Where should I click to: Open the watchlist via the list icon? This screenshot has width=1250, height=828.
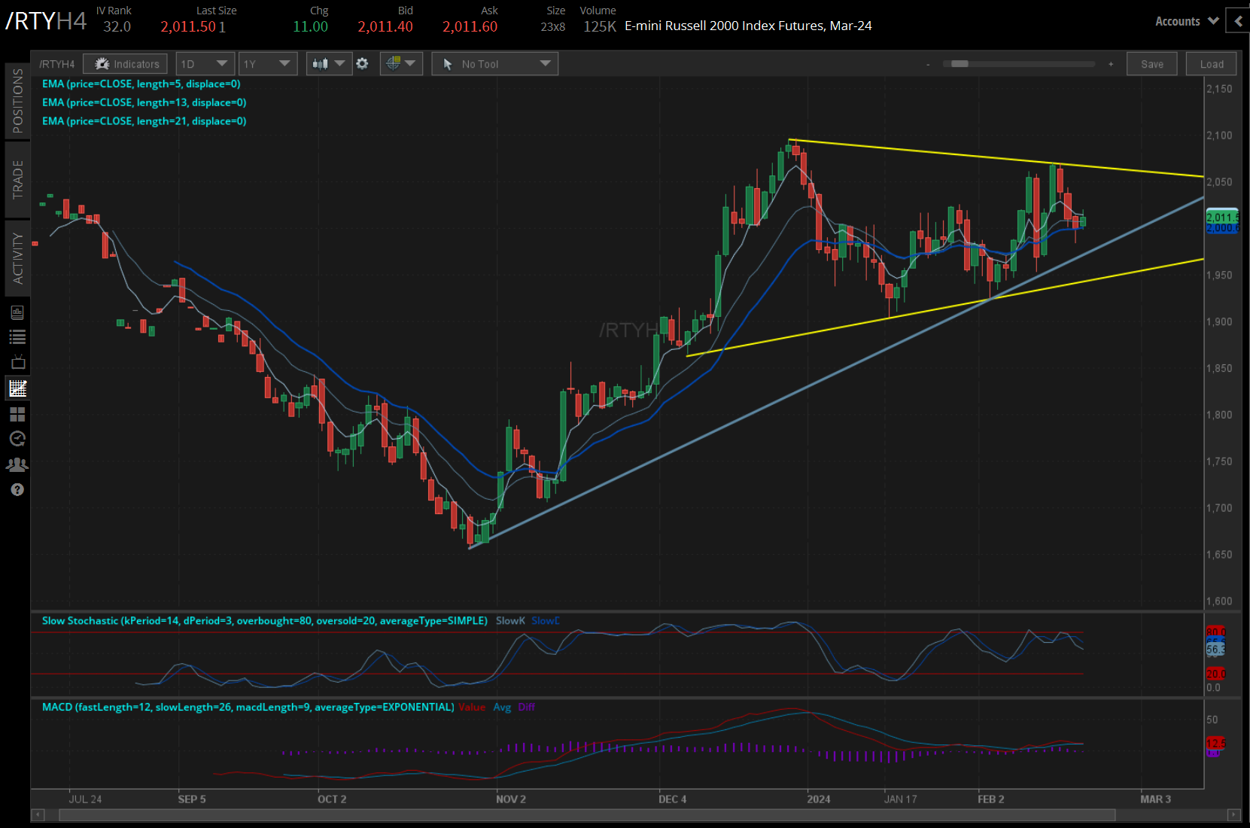pyautogui.click(x=17, y=336)
